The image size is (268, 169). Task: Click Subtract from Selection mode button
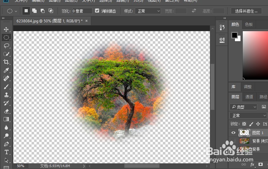tap(43, 11)
